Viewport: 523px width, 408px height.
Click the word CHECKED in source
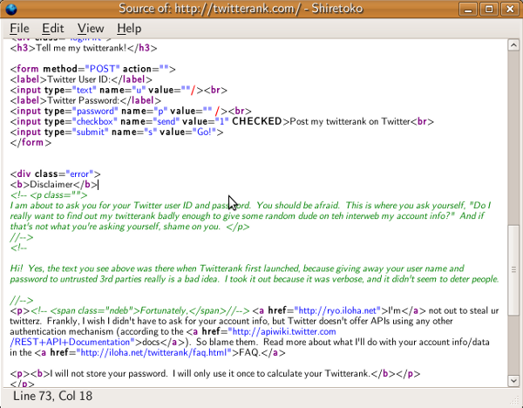coord(257,121)
